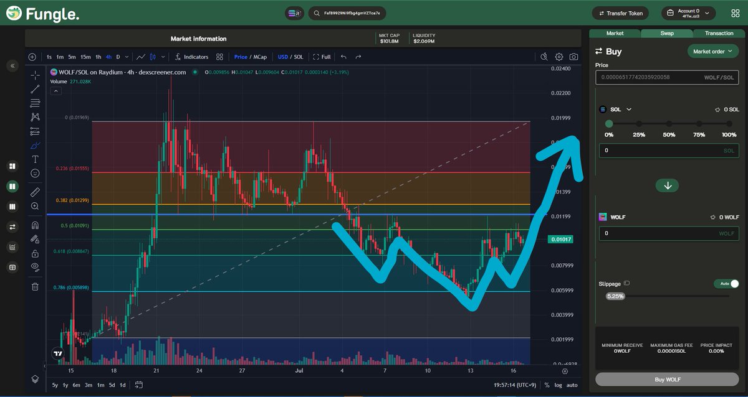Open the swap arrows sidebar icon

point(12,227)
